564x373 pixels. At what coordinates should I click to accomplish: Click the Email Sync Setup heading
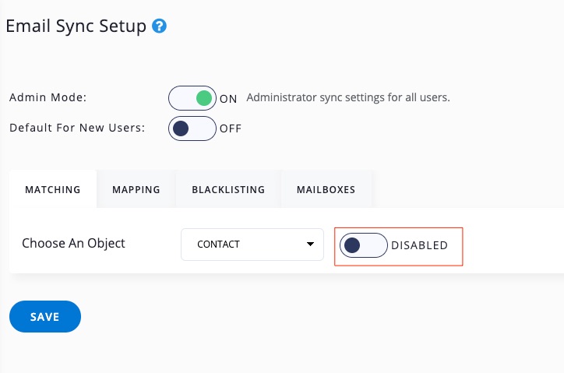click(x=76, y=26)
